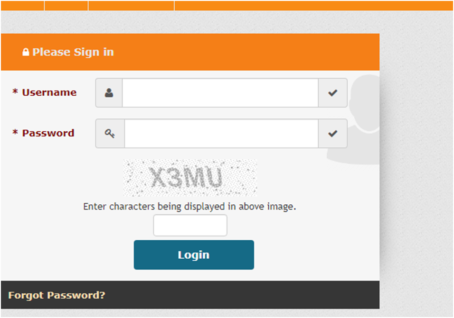
Task: Submit the form with the Login button
Action: (194, 255)
